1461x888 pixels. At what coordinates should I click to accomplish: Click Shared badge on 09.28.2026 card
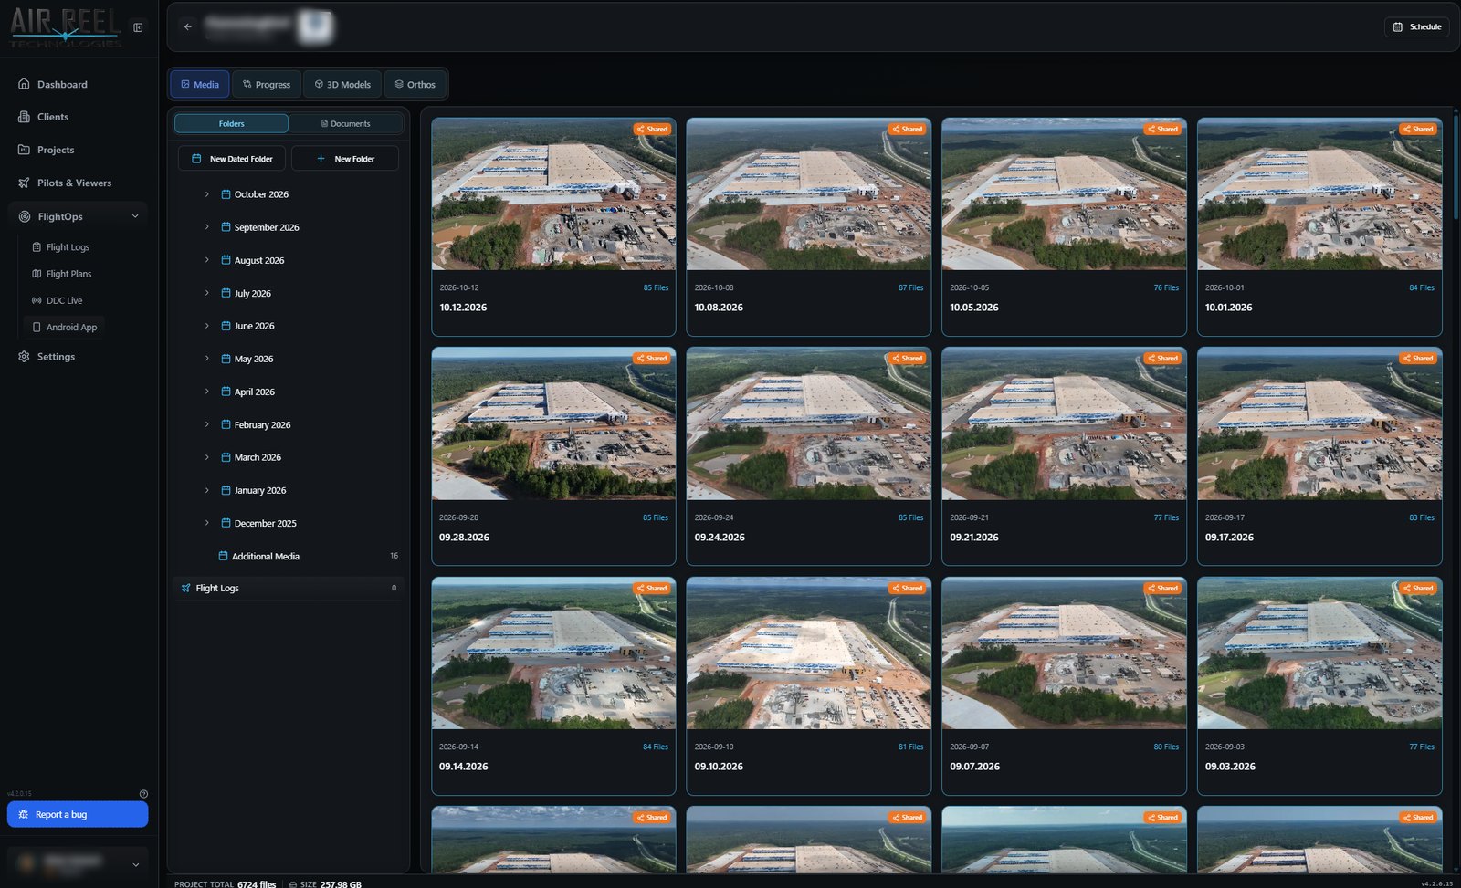tap(652, 359)
